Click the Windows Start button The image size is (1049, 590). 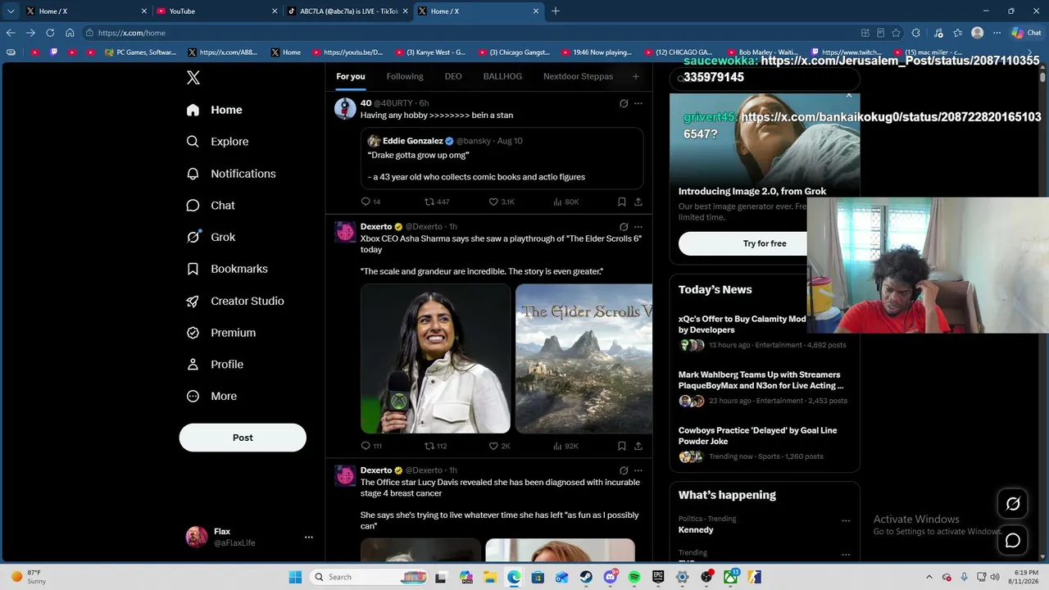click(x=295, y=577)
